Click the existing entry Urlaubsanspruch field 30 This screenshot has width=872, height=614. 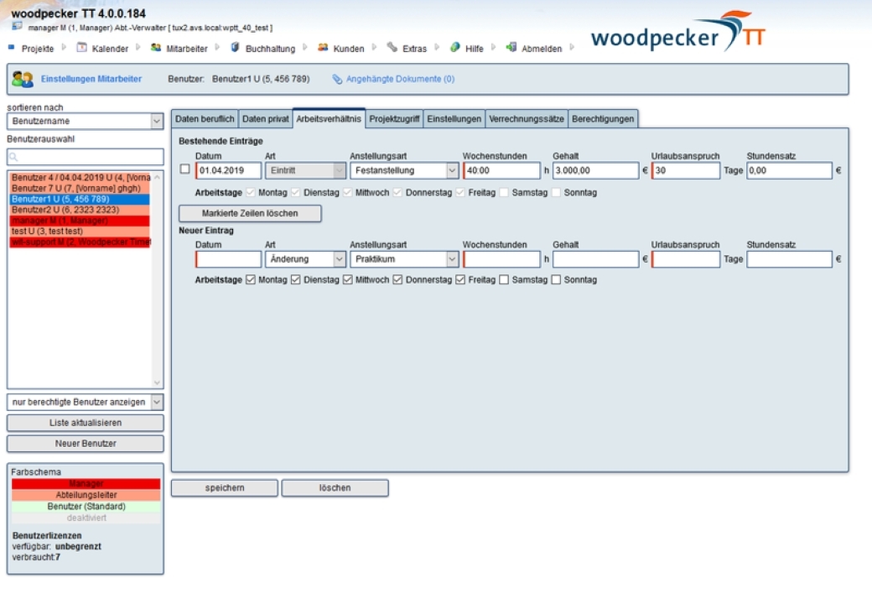685,170
